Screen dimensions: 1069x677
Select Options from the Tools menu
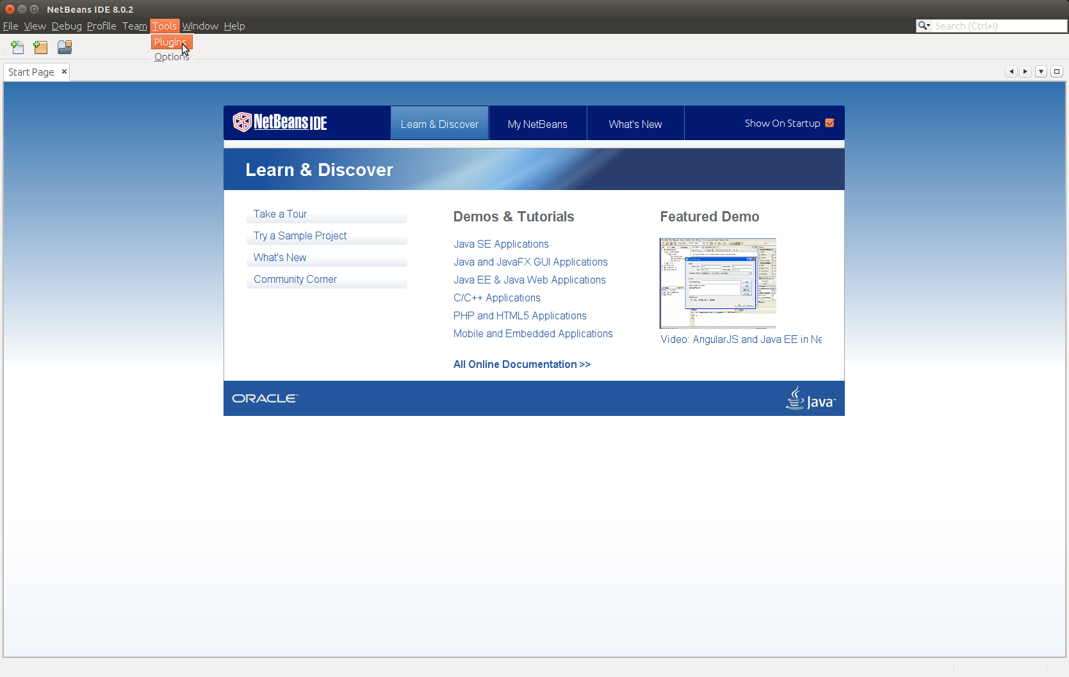pyautogui.click(x=172, y=57)
